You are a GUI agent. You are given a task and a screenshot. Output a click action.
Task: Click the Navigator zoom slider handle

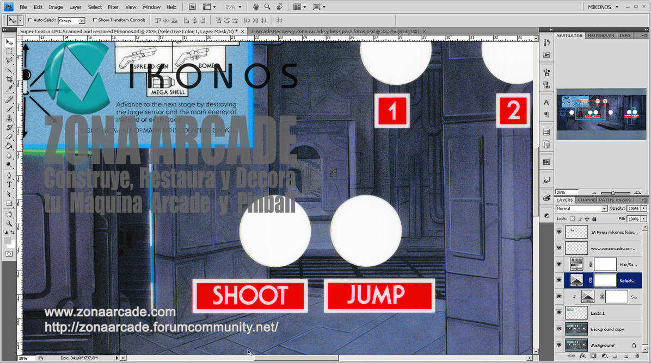coord(613,193)
